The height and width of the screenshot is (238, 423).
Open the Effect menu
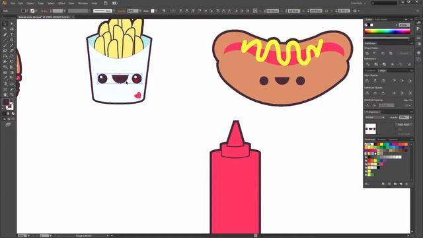point(61,3)
